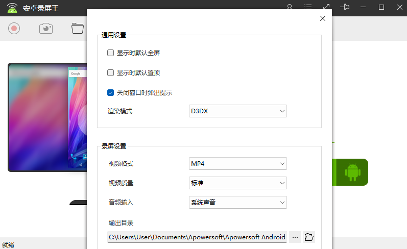Click the 录屏设置 group title

coord(114,146)
